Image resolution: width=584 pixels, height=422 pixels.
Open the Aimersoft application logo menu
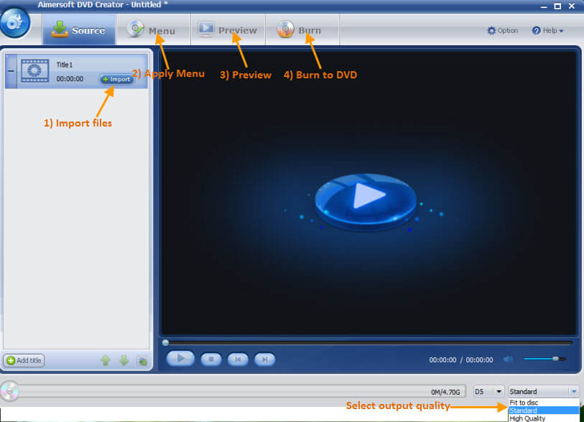tap(15, 23)
